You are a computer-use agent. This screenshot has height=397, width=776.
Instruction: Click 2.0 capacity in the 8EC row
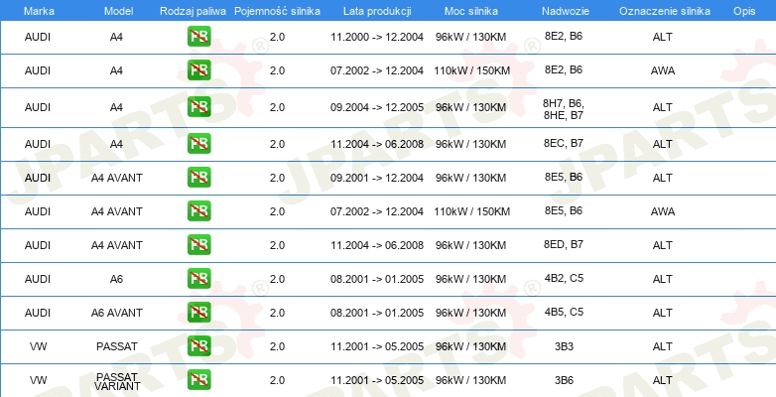pos(277,145)
